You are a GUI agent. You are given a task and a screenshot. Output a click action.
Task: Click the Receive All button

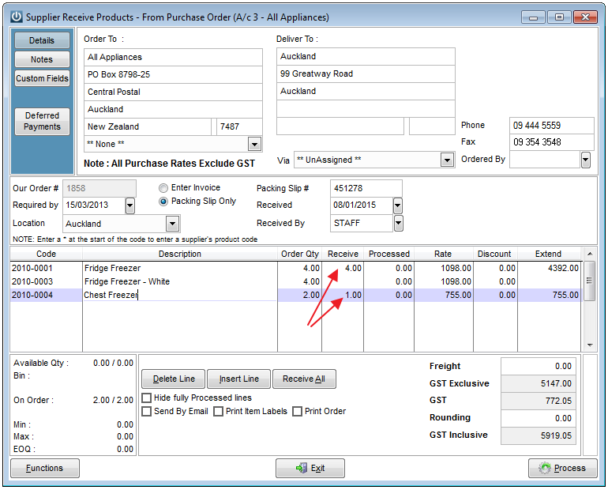304,379
